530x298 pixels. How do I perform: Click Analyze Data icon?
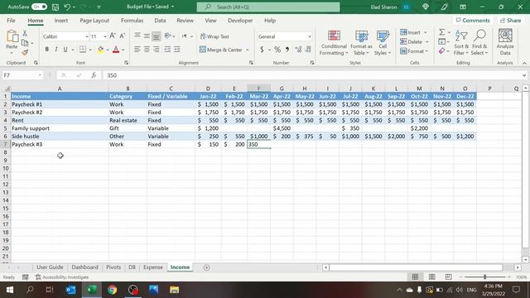505,43
